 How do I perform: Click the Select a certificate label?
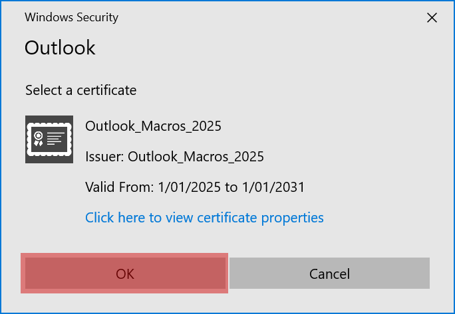click(x=80, y=90)
